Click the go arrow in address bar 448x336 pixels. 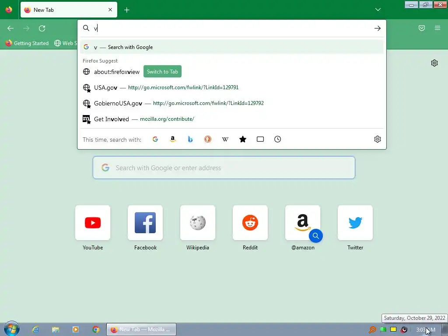378,28
